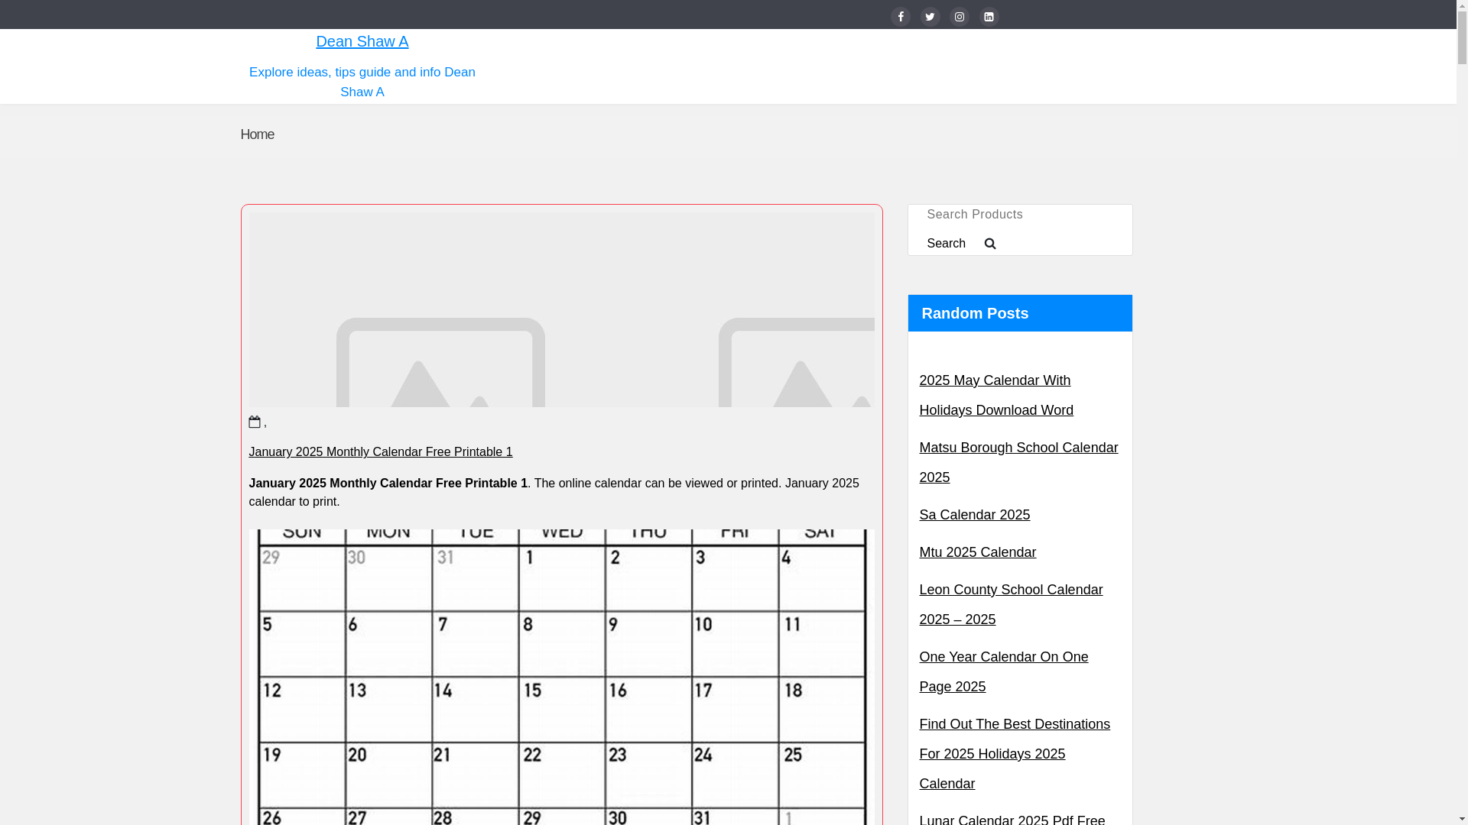
Task: Go to the Home menu item
Action: [x=257, y=134]
